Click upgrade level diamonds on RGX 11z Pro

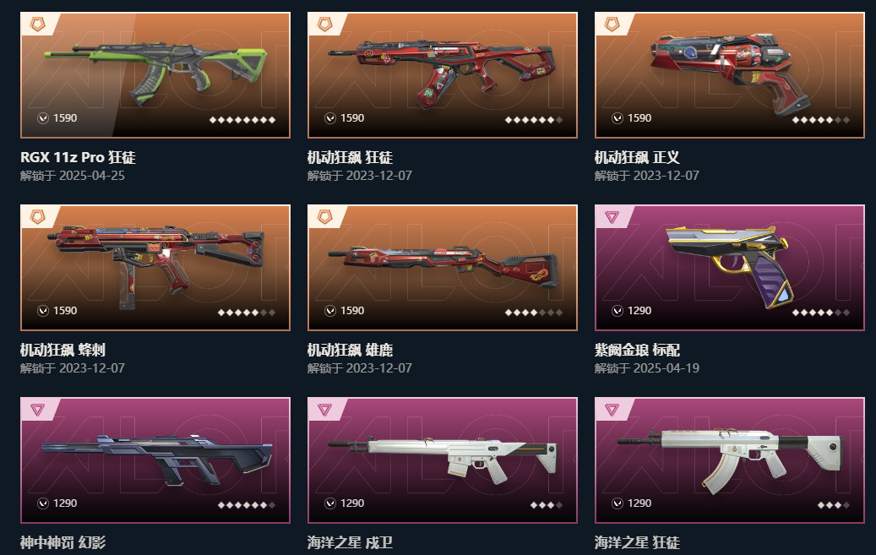click(242, 120)
